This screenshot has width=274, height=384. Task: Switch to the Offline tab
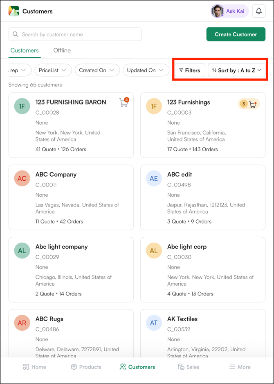click(x=62, y=50)
